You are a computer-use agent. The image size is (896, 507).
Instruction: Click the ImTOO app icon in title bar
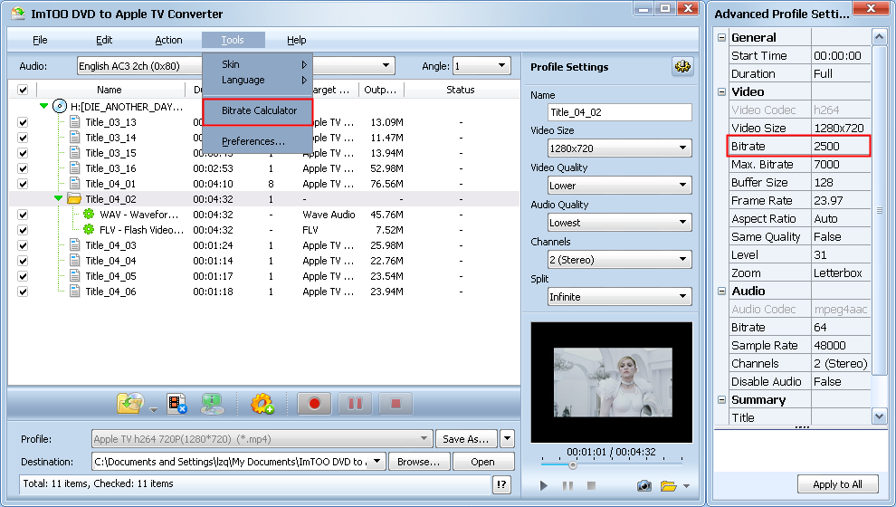(x=18, y=13)
